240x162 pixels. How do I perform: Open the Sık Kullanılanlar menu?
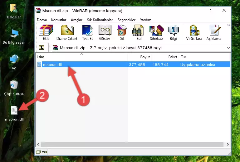click(x=100, y=20)
